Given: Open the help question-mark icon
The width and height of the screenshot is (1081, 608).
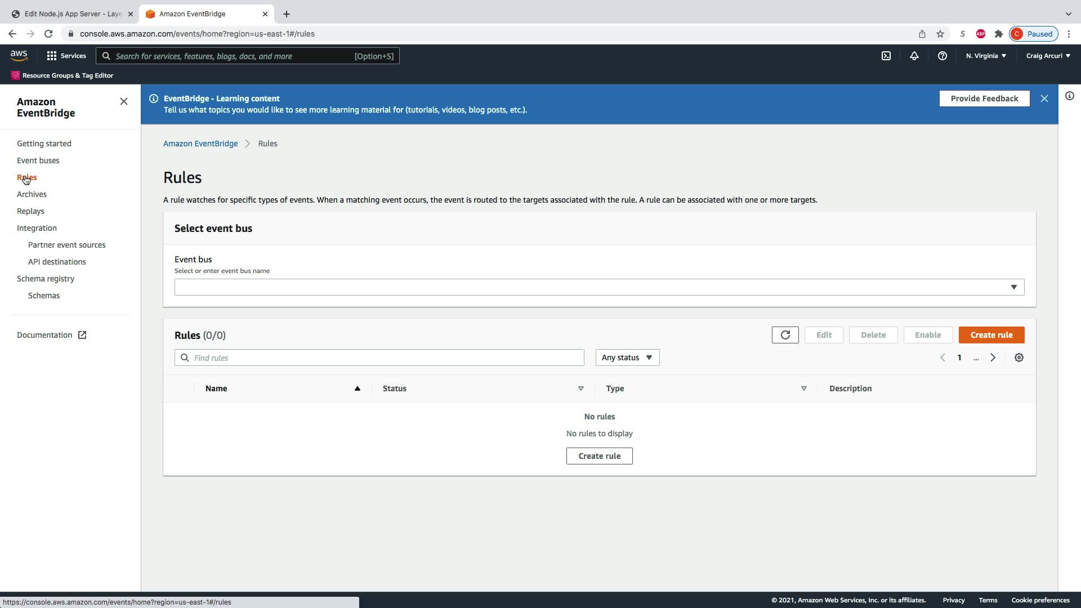Looking at the screenshot, I should (x=942, y=56).
